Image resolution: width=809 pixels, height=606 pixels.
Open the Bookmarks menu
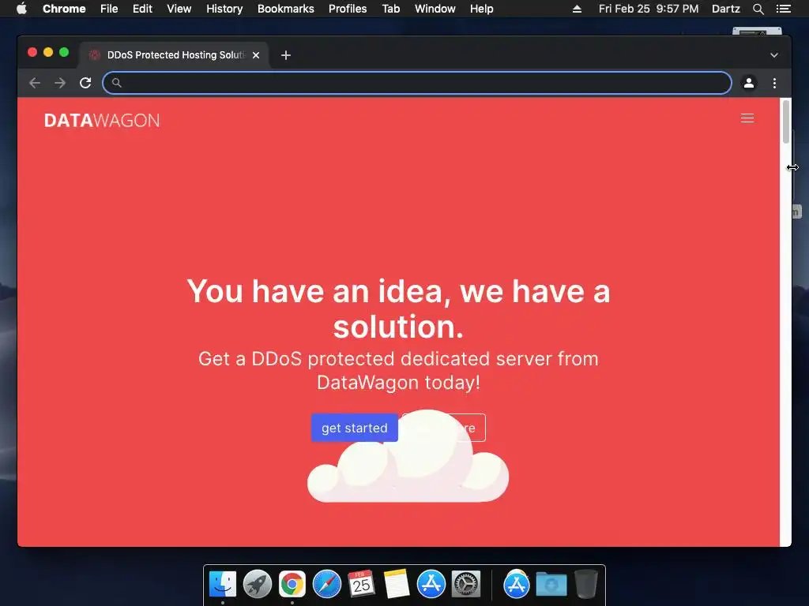[286, 9]
